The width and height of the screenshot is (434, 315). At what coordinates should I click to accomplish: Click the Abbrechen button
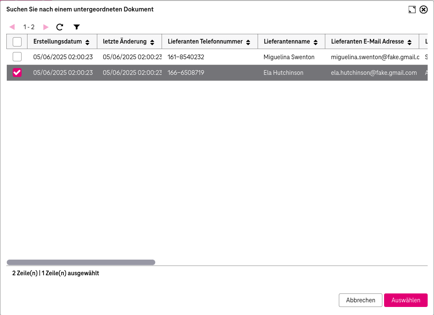[x=361, y=300]
